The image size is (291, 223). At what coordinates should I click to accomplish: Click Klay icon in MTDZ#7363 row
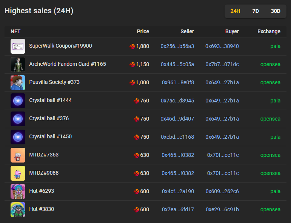pyautogui.click(x=136, y=155)
